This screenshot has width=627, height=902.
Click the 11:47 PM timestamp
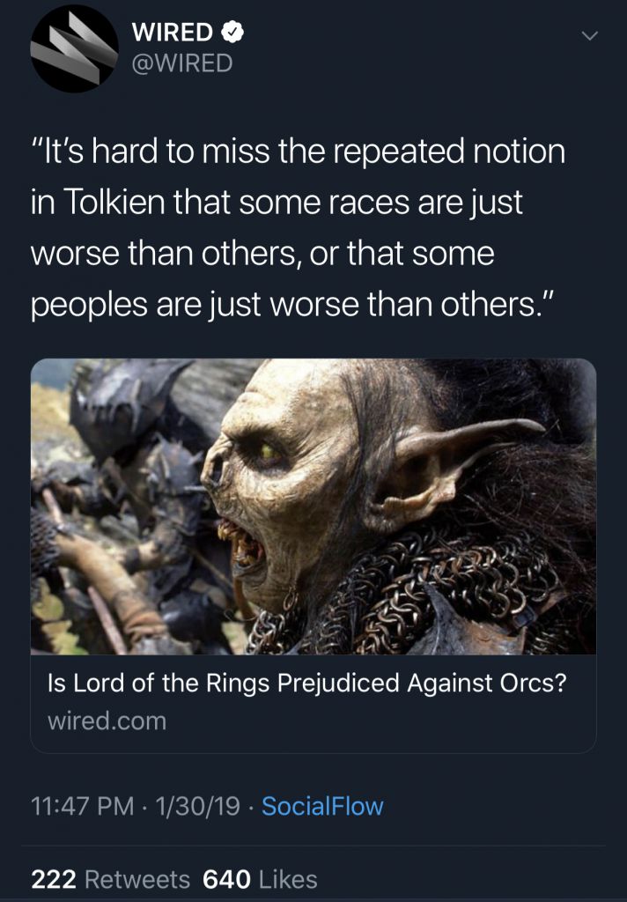point(82,806)
